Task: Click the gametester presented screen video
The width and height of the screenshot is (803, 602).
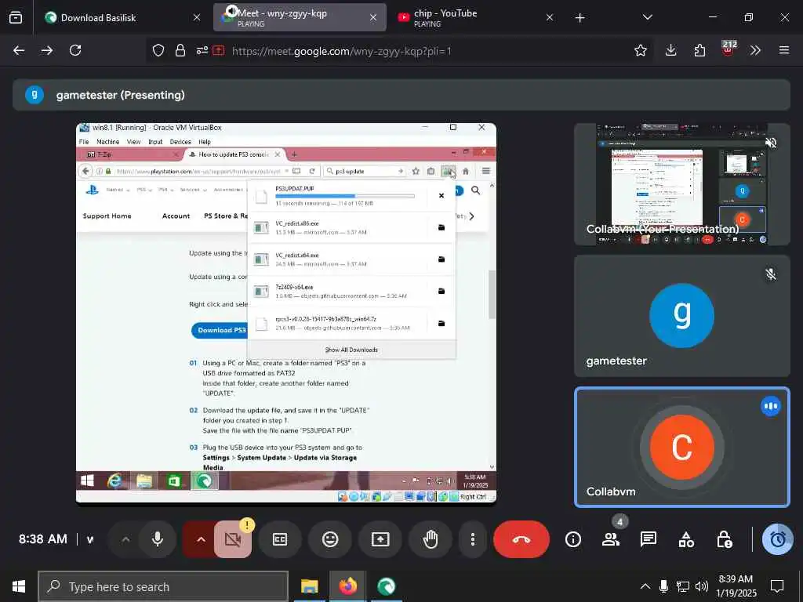Action: (x=286, y=313)
